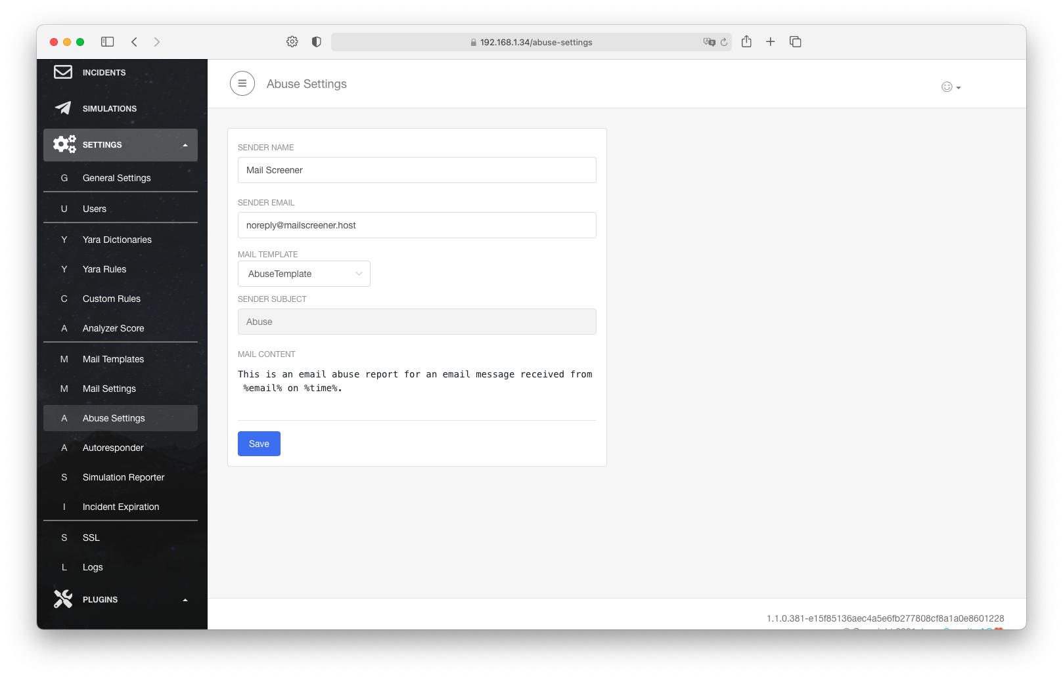Open the Logs page link
The image size is (1063, 678).
pos(93,567)
